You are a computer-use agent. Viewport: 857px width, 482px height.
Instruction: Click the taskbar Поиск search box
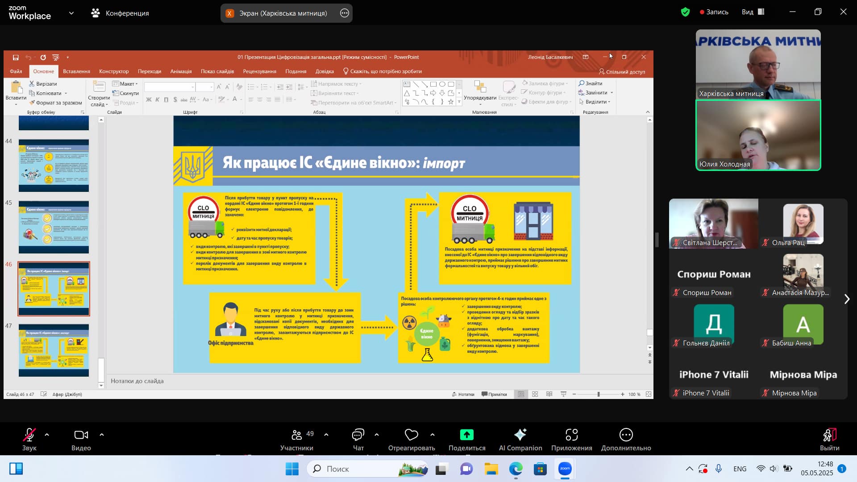368,469
